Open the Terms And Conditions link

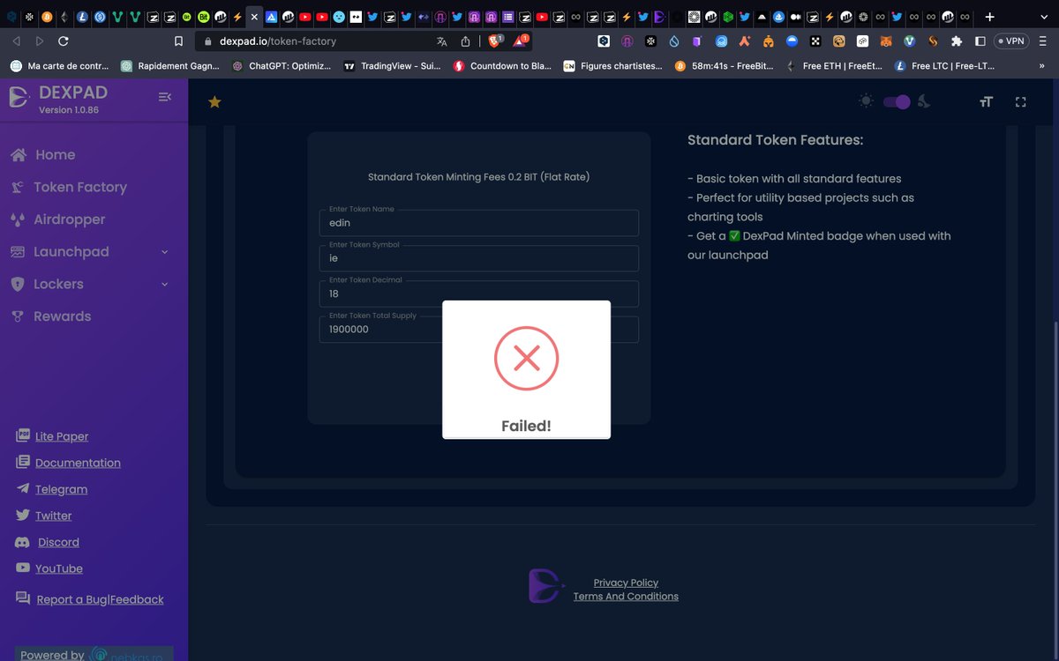click(626, 597)
